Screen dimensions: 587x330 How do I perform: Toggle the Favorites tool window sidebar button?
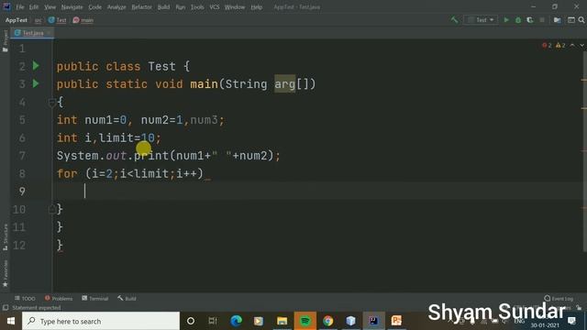tap(6, 274)
